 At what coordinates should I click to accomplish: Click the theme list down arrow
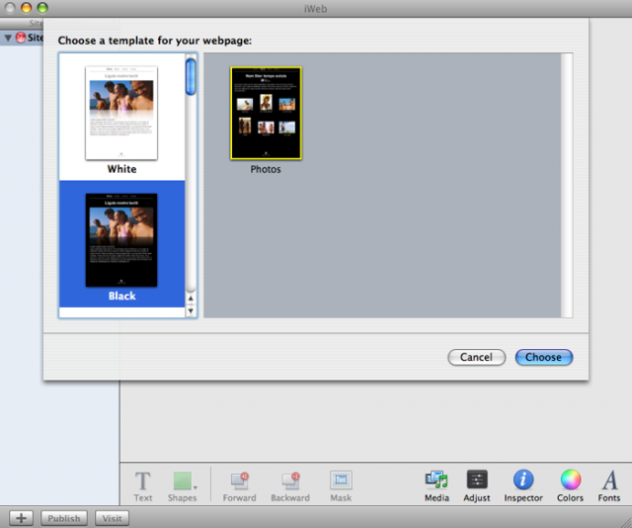[191, 310]
